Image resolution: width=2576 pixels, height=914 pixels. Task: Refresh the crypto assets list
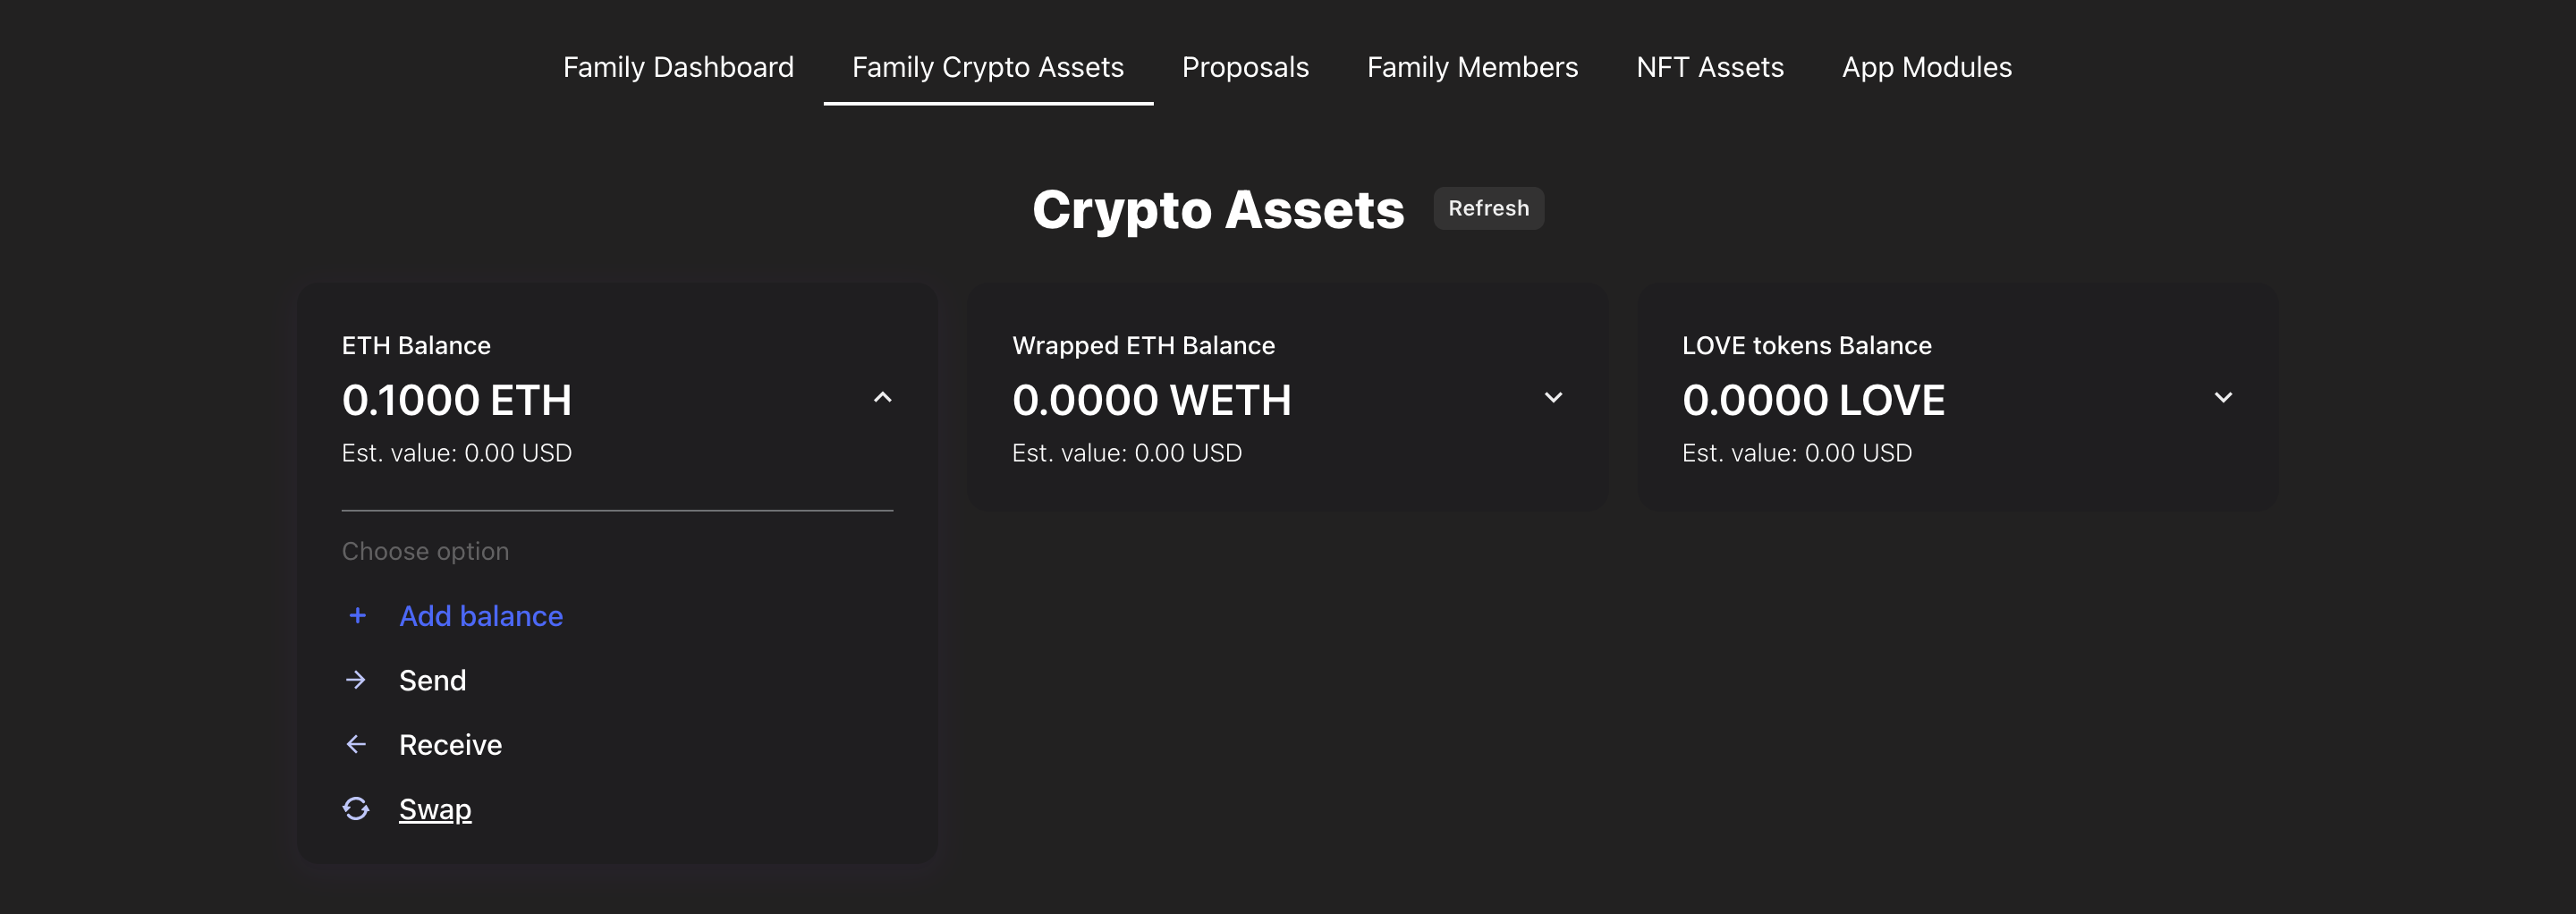pos(1488,208)
